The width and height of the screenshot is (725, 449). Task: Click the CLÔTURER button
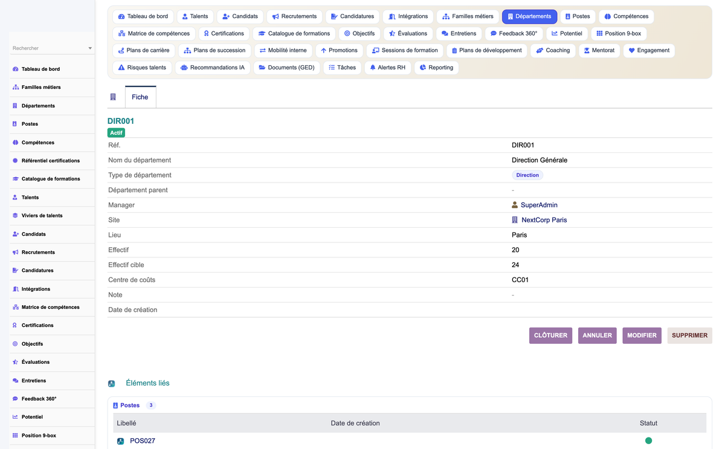pyautogui.click(x=550, y=335)
